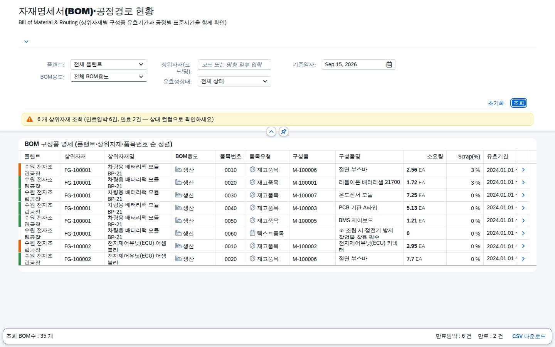Viewport: 555px width, 347px height.
Task: Click the 텍스트품목 icon in row 0060
Action: (252, 233)
